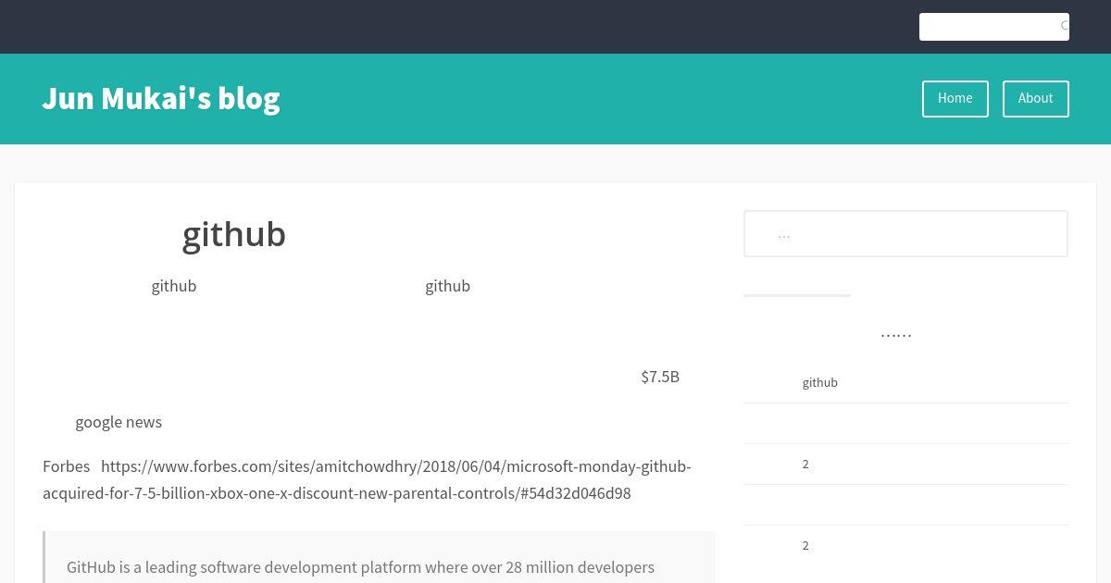Click the "$7.5B" text in the post
The width and height of the screenshot is (1111, 583).
[660, 377]
